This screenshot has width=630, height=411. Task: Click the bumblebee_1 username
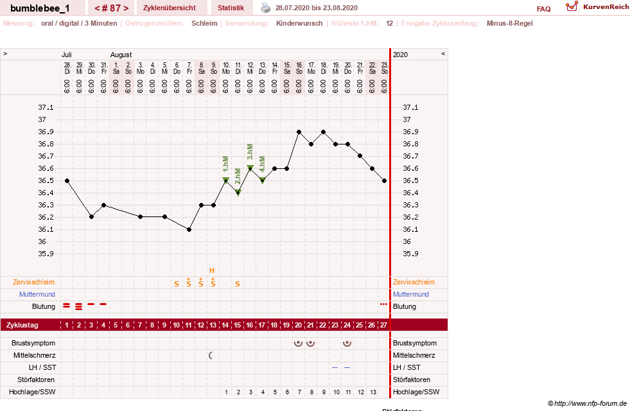(40, 8)
